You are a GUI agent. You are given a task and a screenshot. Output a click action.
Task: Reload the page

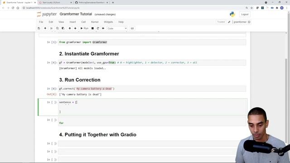[x=13, y=8]
